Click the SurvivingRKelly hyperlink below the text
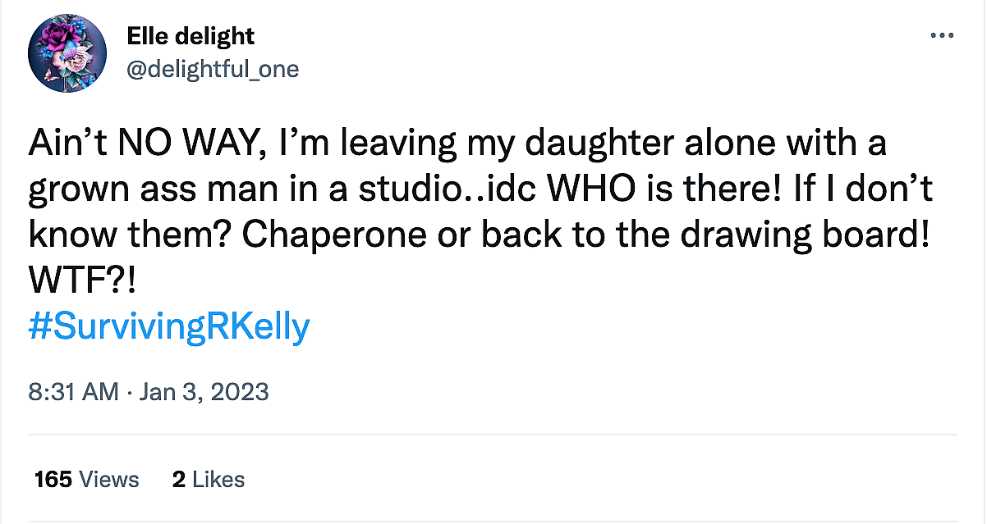Viewport: 987px width, 524px height. (x=168, y=326)
